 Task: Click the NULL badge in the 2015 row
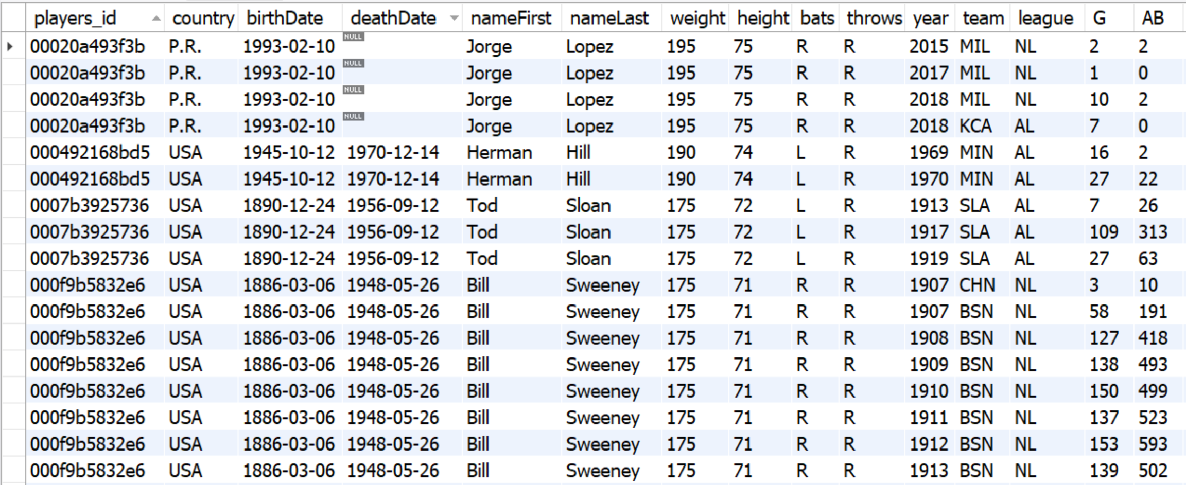353,37
